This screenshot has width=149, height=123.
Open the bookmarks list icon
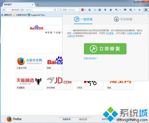coord(100,10)
